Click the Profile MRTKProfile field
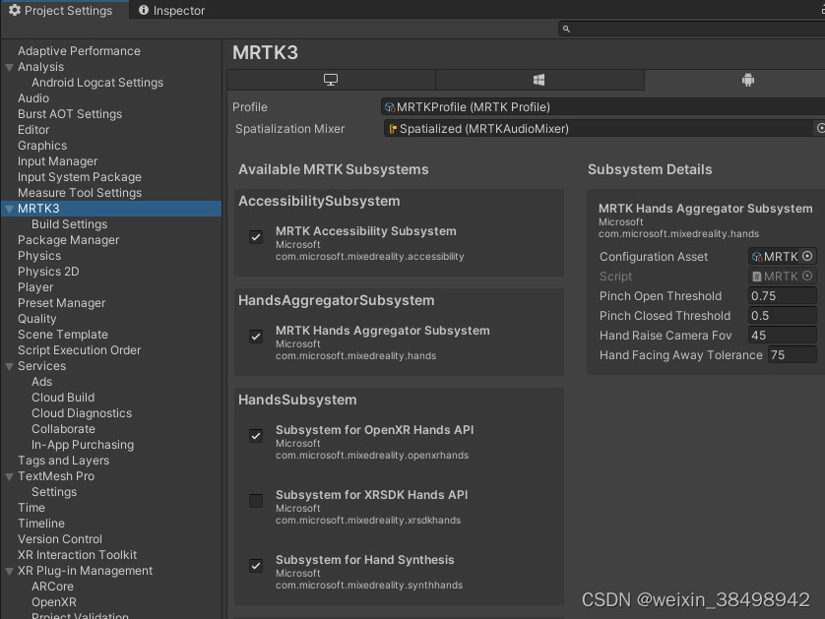 coord(603,107)
